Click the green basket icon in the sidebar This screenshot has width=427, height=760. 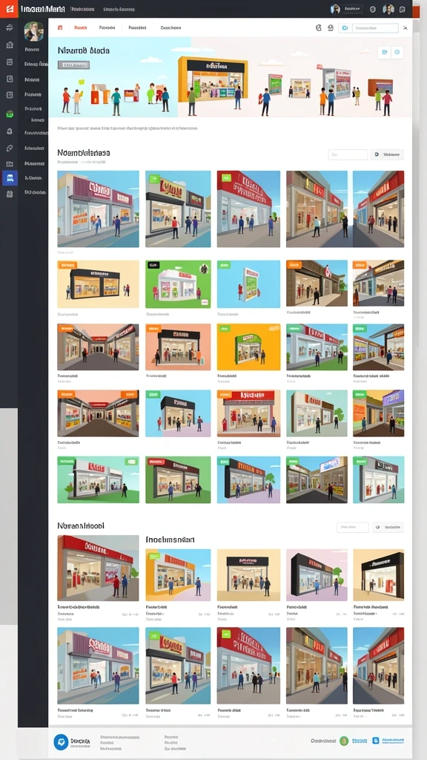click(9, 114)
